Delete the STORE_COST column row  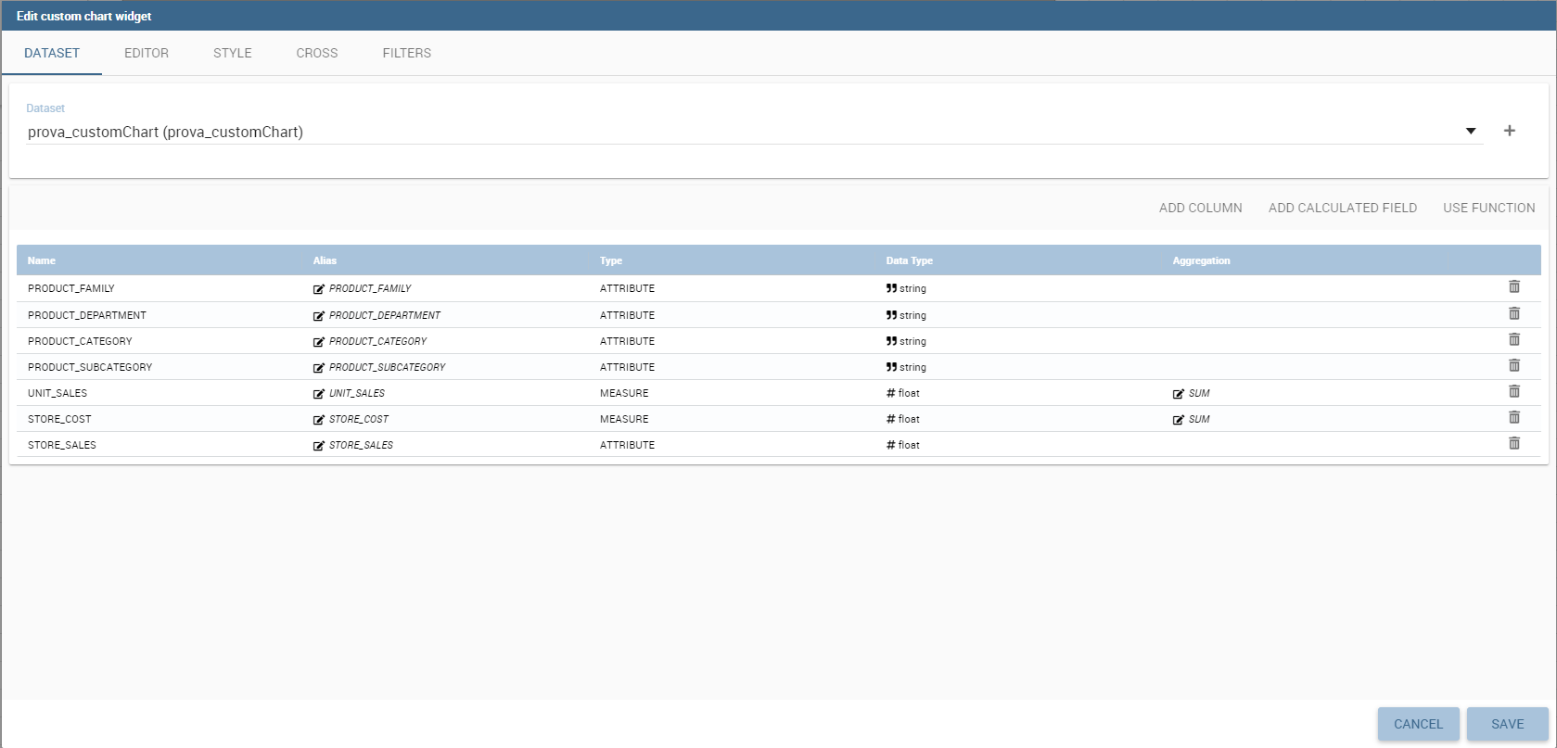coord(1514,417)
